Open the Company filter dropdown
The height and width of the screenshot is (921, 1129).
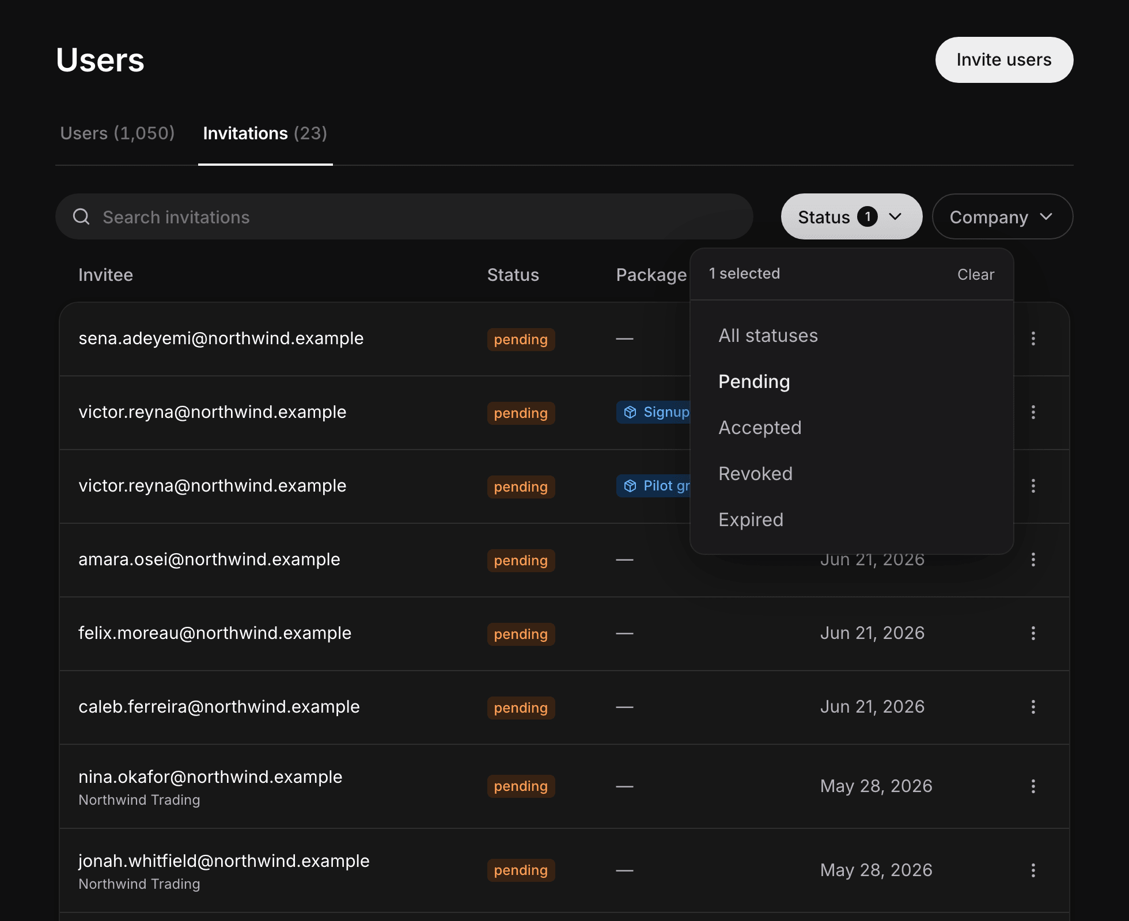coord(1002,216)
